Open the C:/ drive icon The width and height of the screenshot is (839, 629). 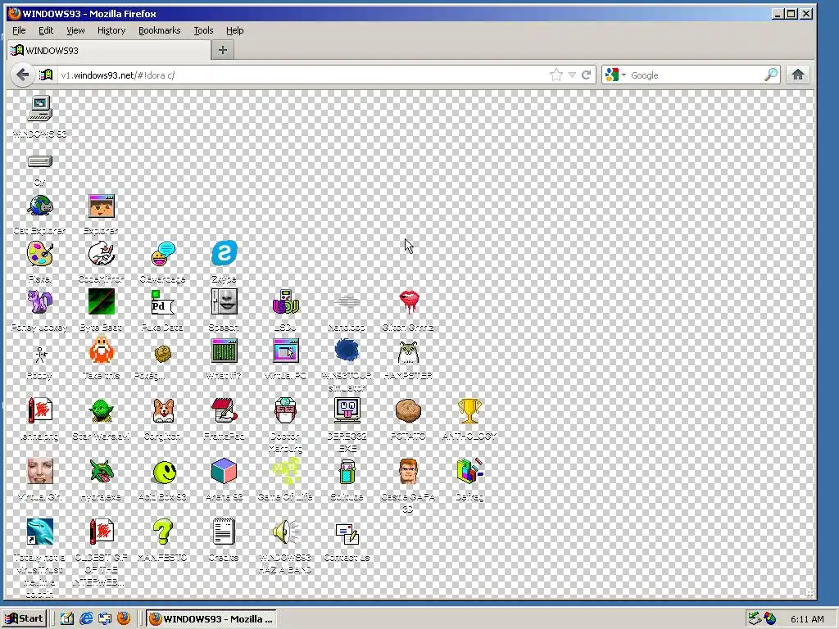click(40, 161)
